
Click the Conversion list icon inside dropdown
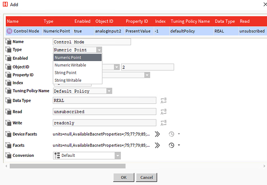[x=57, y=155]
